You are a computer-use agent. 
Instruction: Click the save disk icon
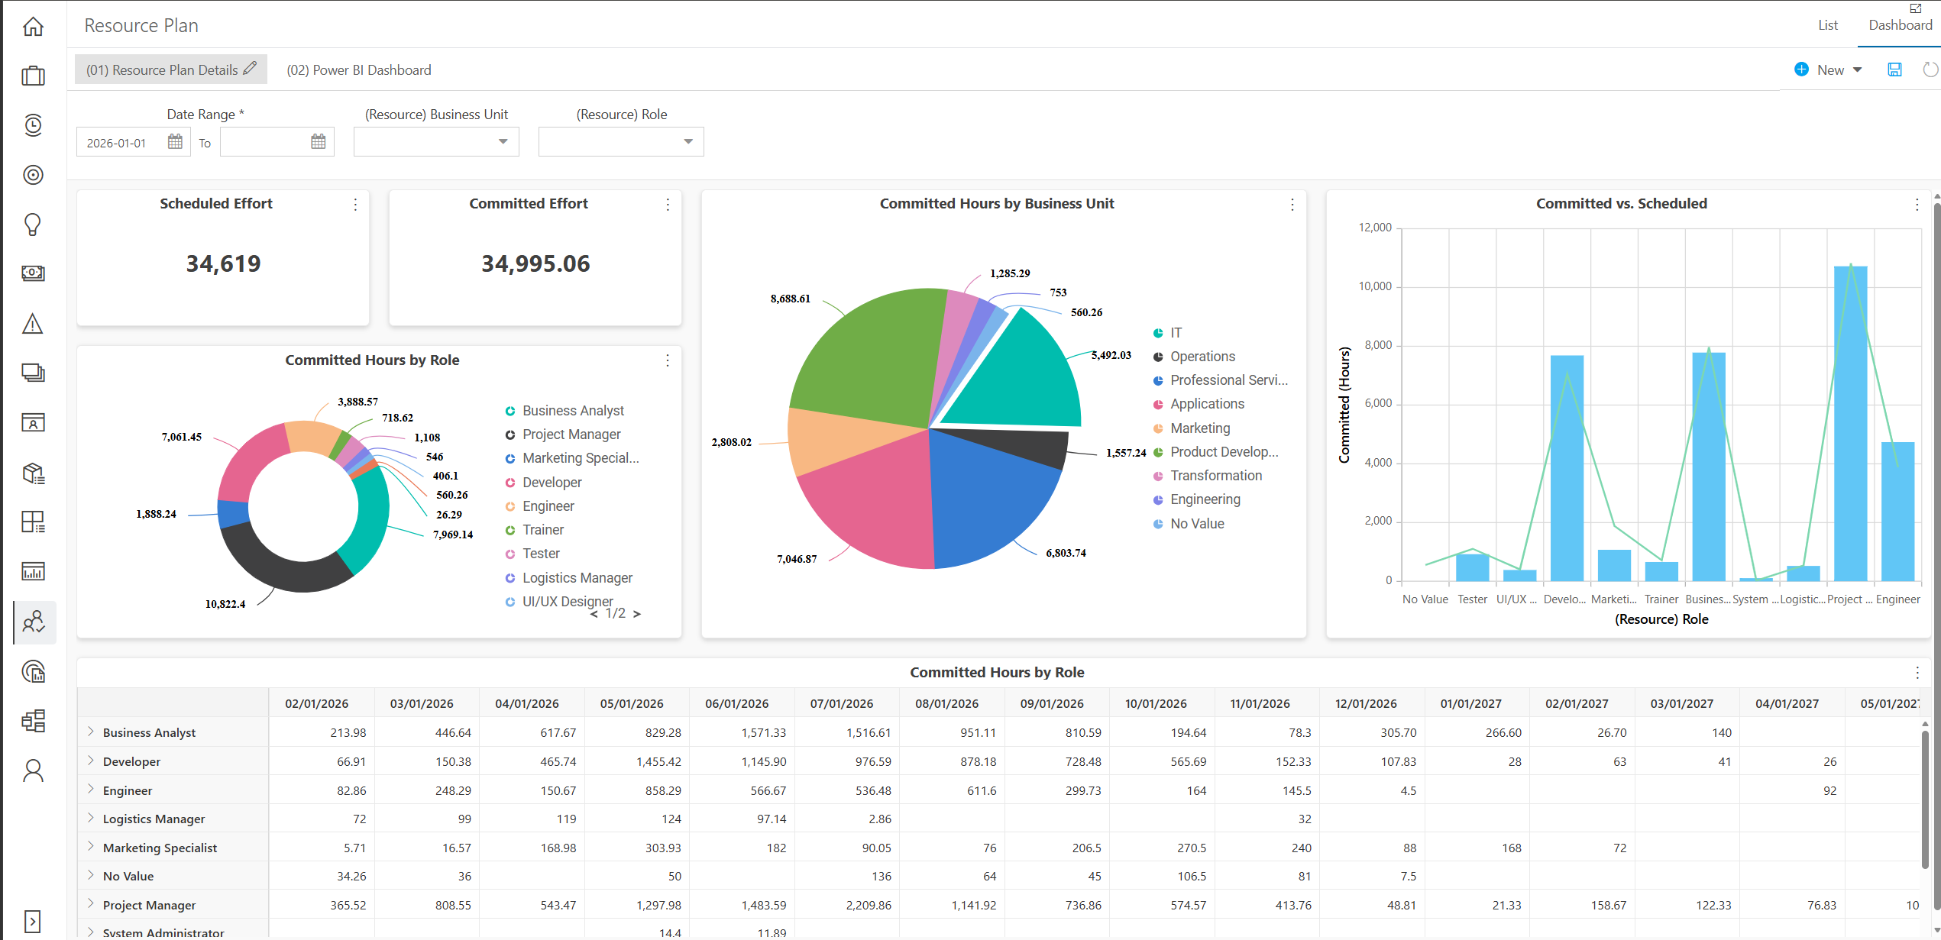(1894, 69)
